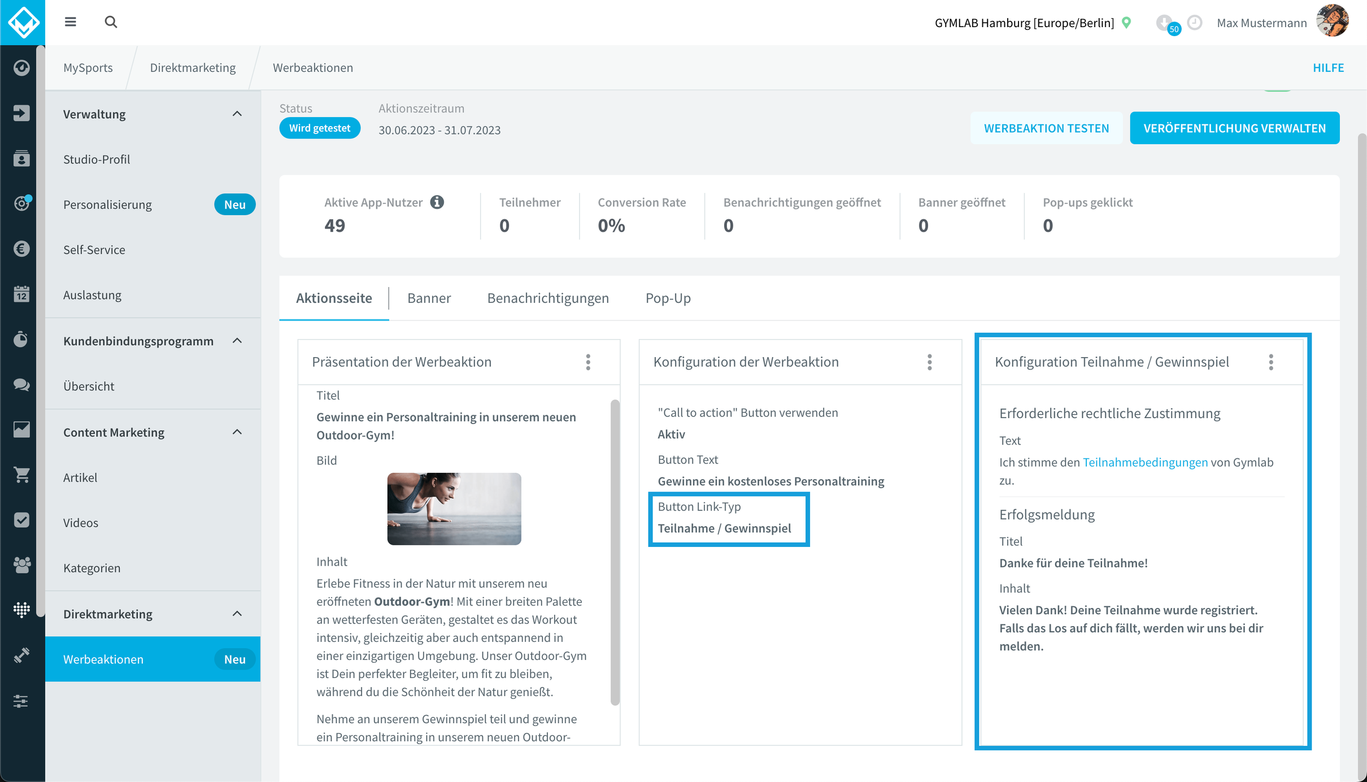
Task: Open Videos in the sidebar
Action: (x=153, y=523)
